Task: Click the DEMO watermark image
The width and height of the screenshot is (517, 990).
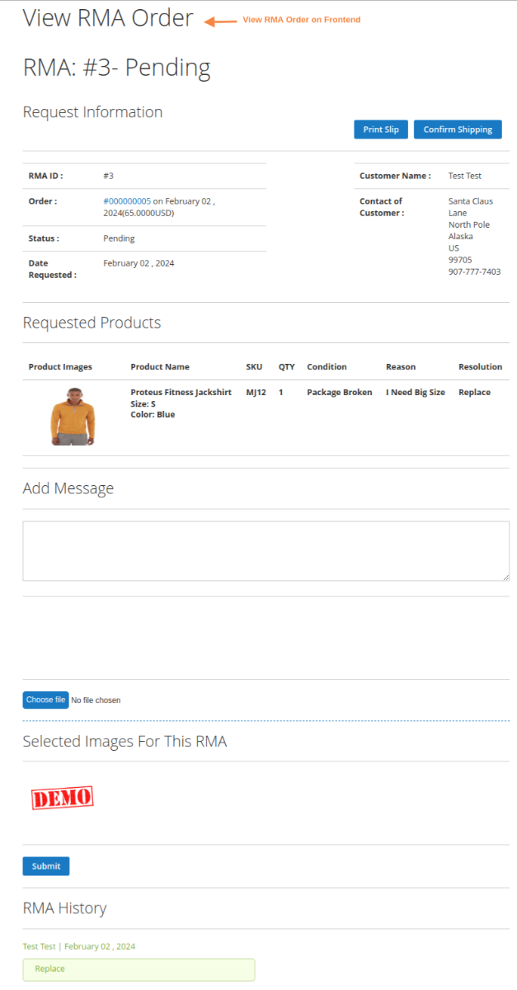Action: 62,797
